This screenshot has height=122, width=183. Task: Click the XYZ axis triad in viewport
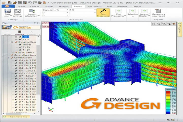pos(51,109)
